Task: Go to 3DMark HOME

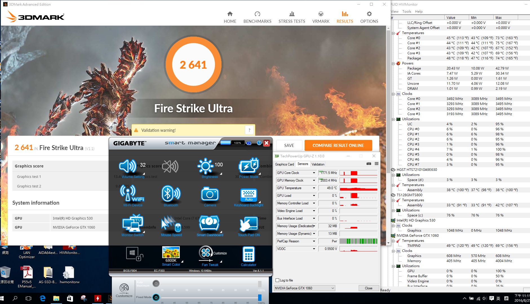Action: pos(230,17)
